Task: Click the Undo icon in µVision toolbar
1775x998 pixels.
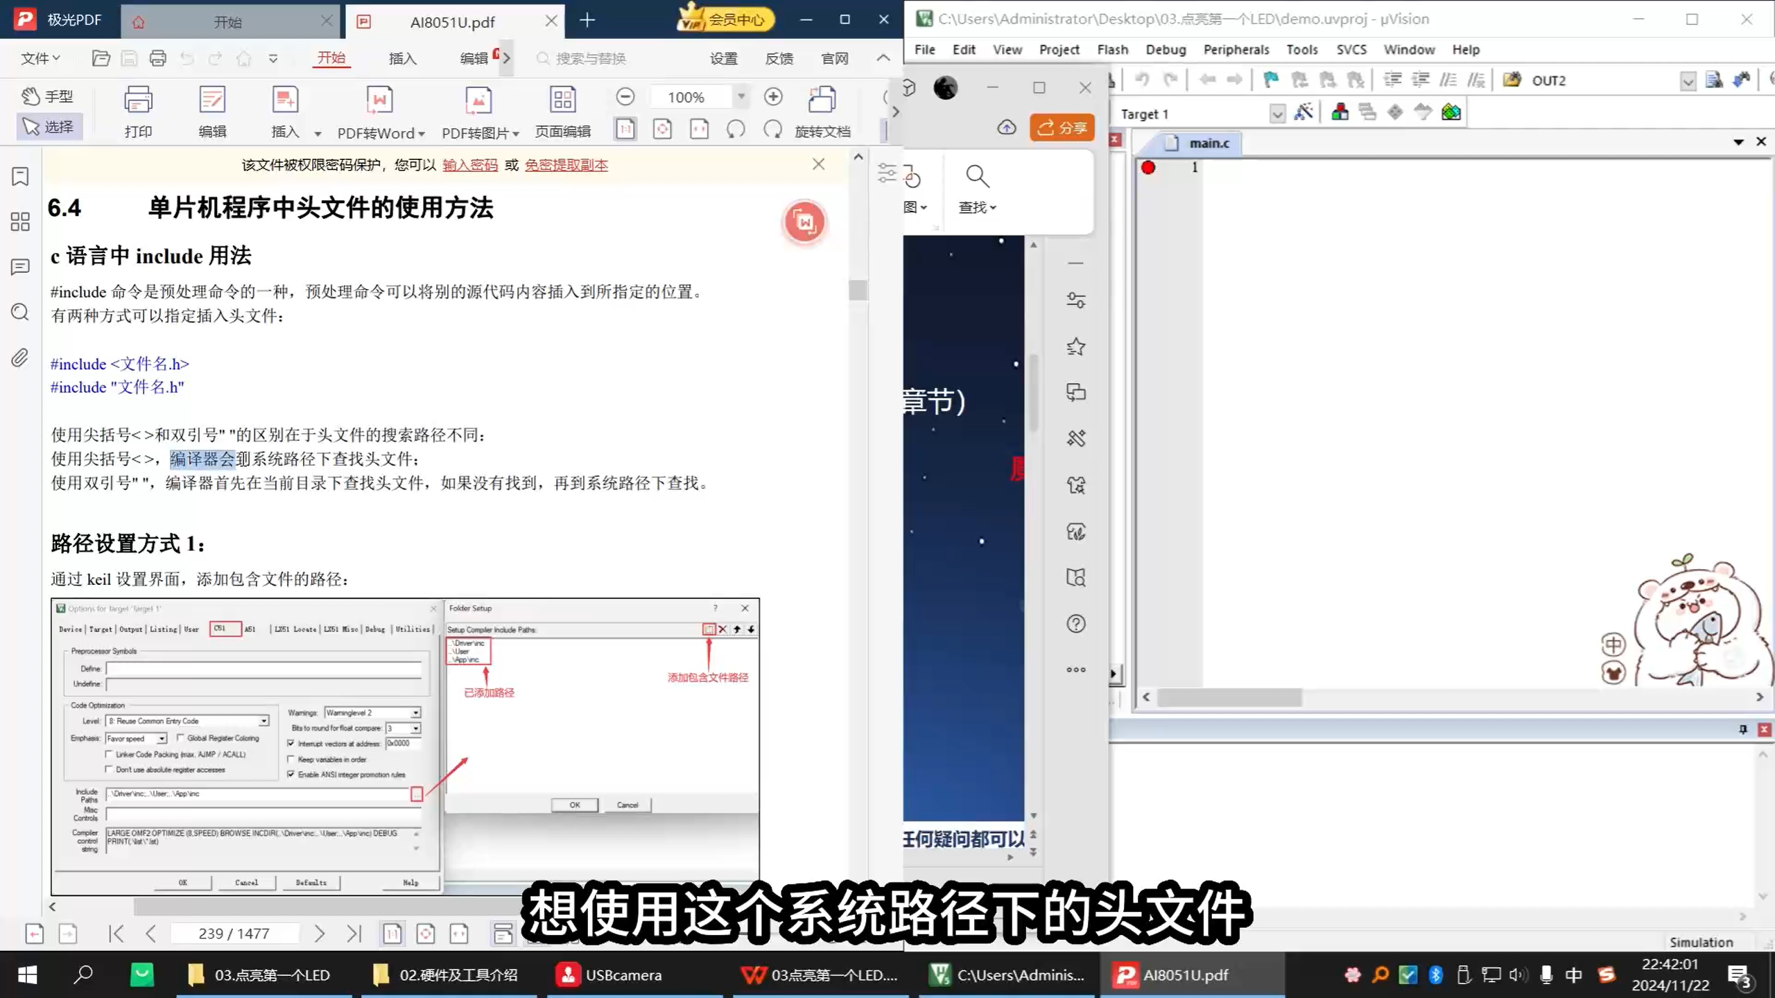Action: tap(1141, 80)
